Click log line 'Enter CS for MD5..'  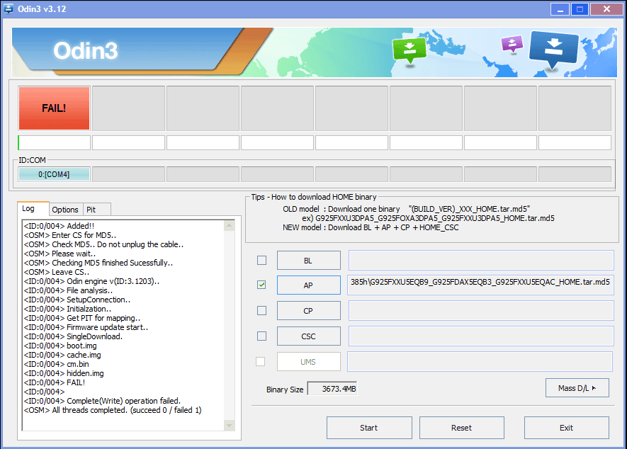(x=70, y=235)
